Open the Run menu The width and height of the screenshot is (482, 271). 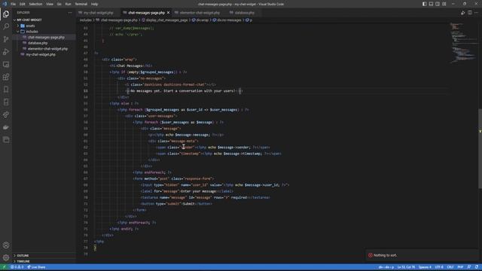pyautogui.click(x=69, y=4)
